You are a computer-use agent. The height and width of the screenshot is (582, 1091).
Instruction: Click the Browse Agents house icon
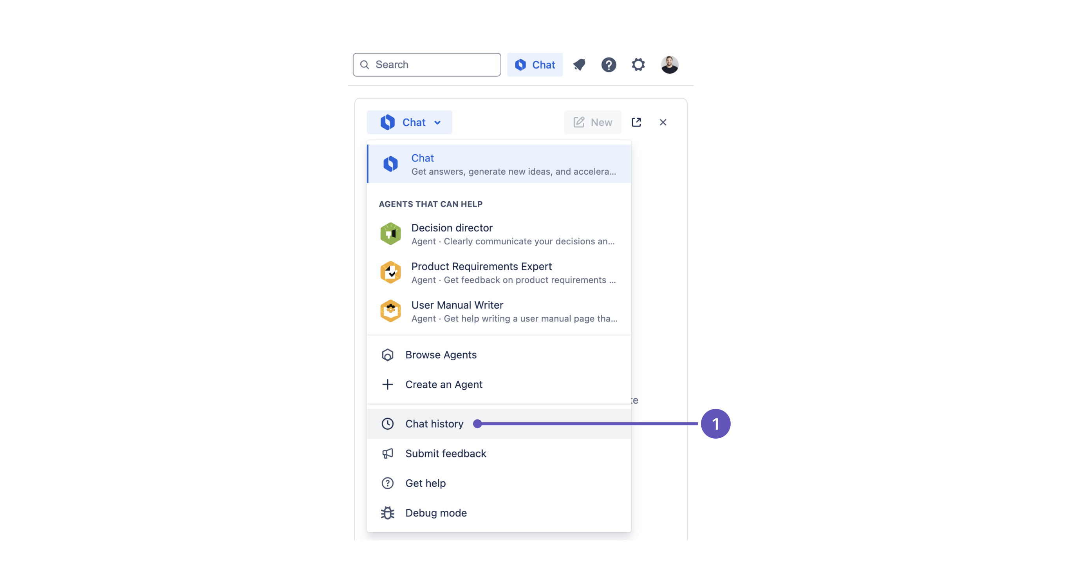tap(387, 354)
